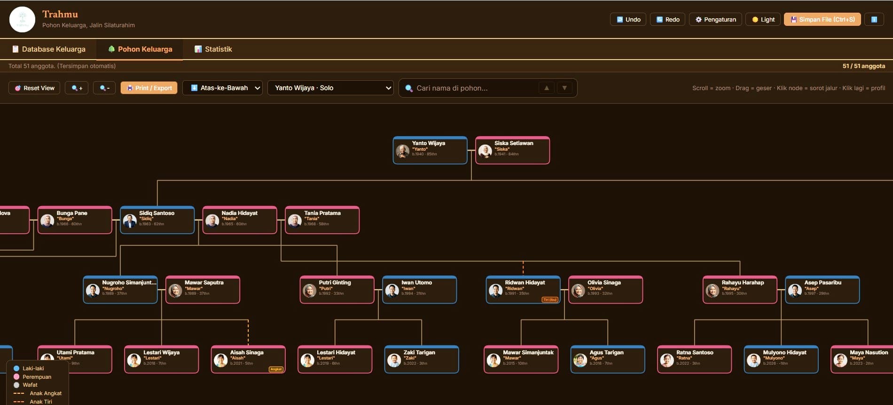Select Siska Setiawan node
Viewport: 893px width, 405px height.
[513, 150]
